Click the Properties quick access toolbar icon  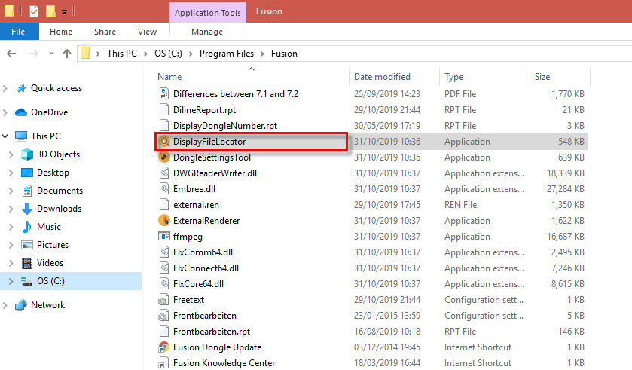[x=34, y=11]
